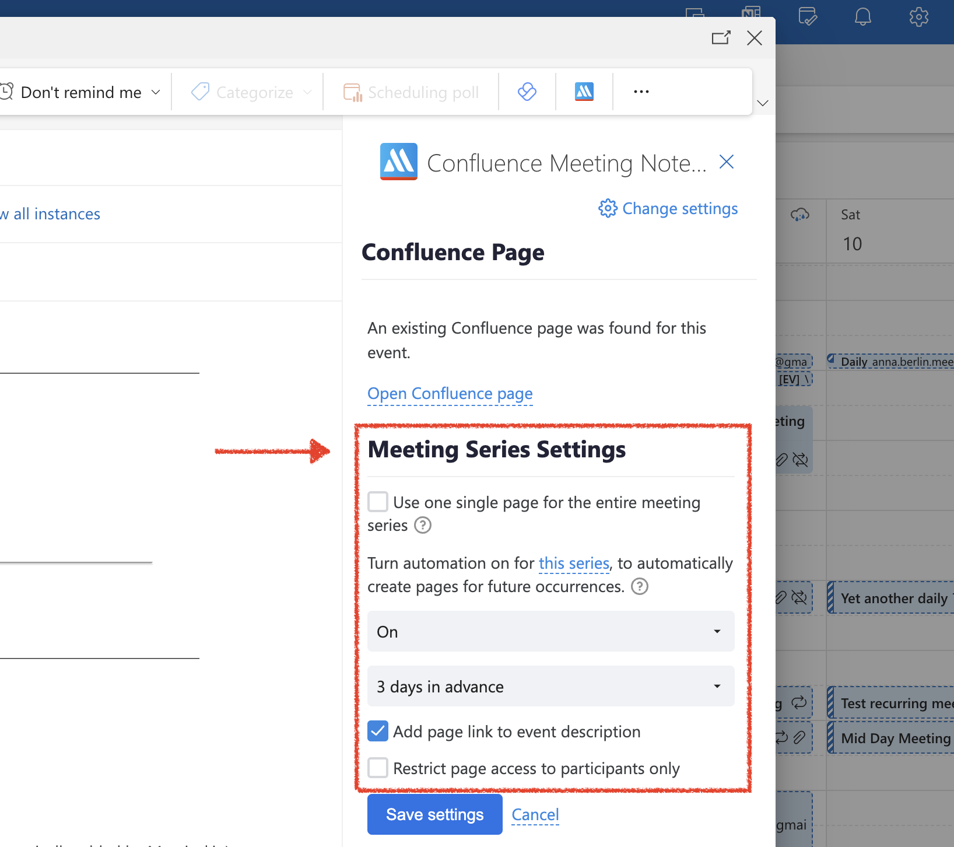Click the 'this series' link
954x847 pixels.
pos(574,563)
